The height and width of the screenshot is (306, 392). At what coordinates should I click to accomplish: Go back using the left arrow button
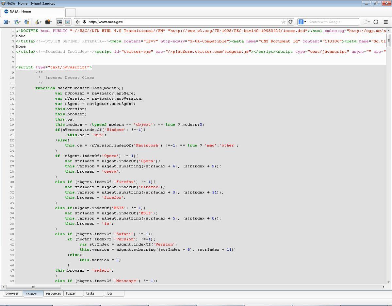coord(77,22)
